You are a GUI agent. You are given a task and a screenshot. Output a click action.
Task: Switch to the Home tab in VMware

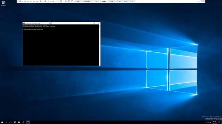click(x=78, y=1)
